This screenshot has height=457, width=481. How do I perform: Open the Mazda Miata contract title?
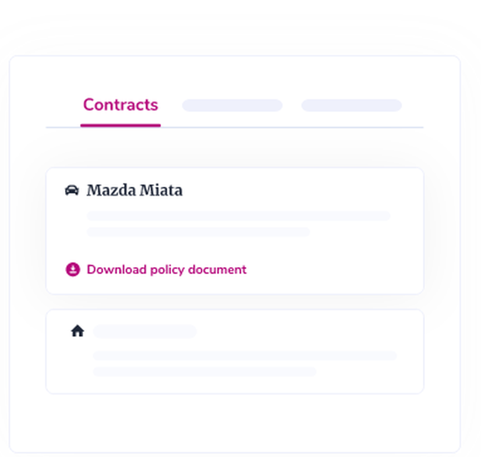click(x=134, y=190)
